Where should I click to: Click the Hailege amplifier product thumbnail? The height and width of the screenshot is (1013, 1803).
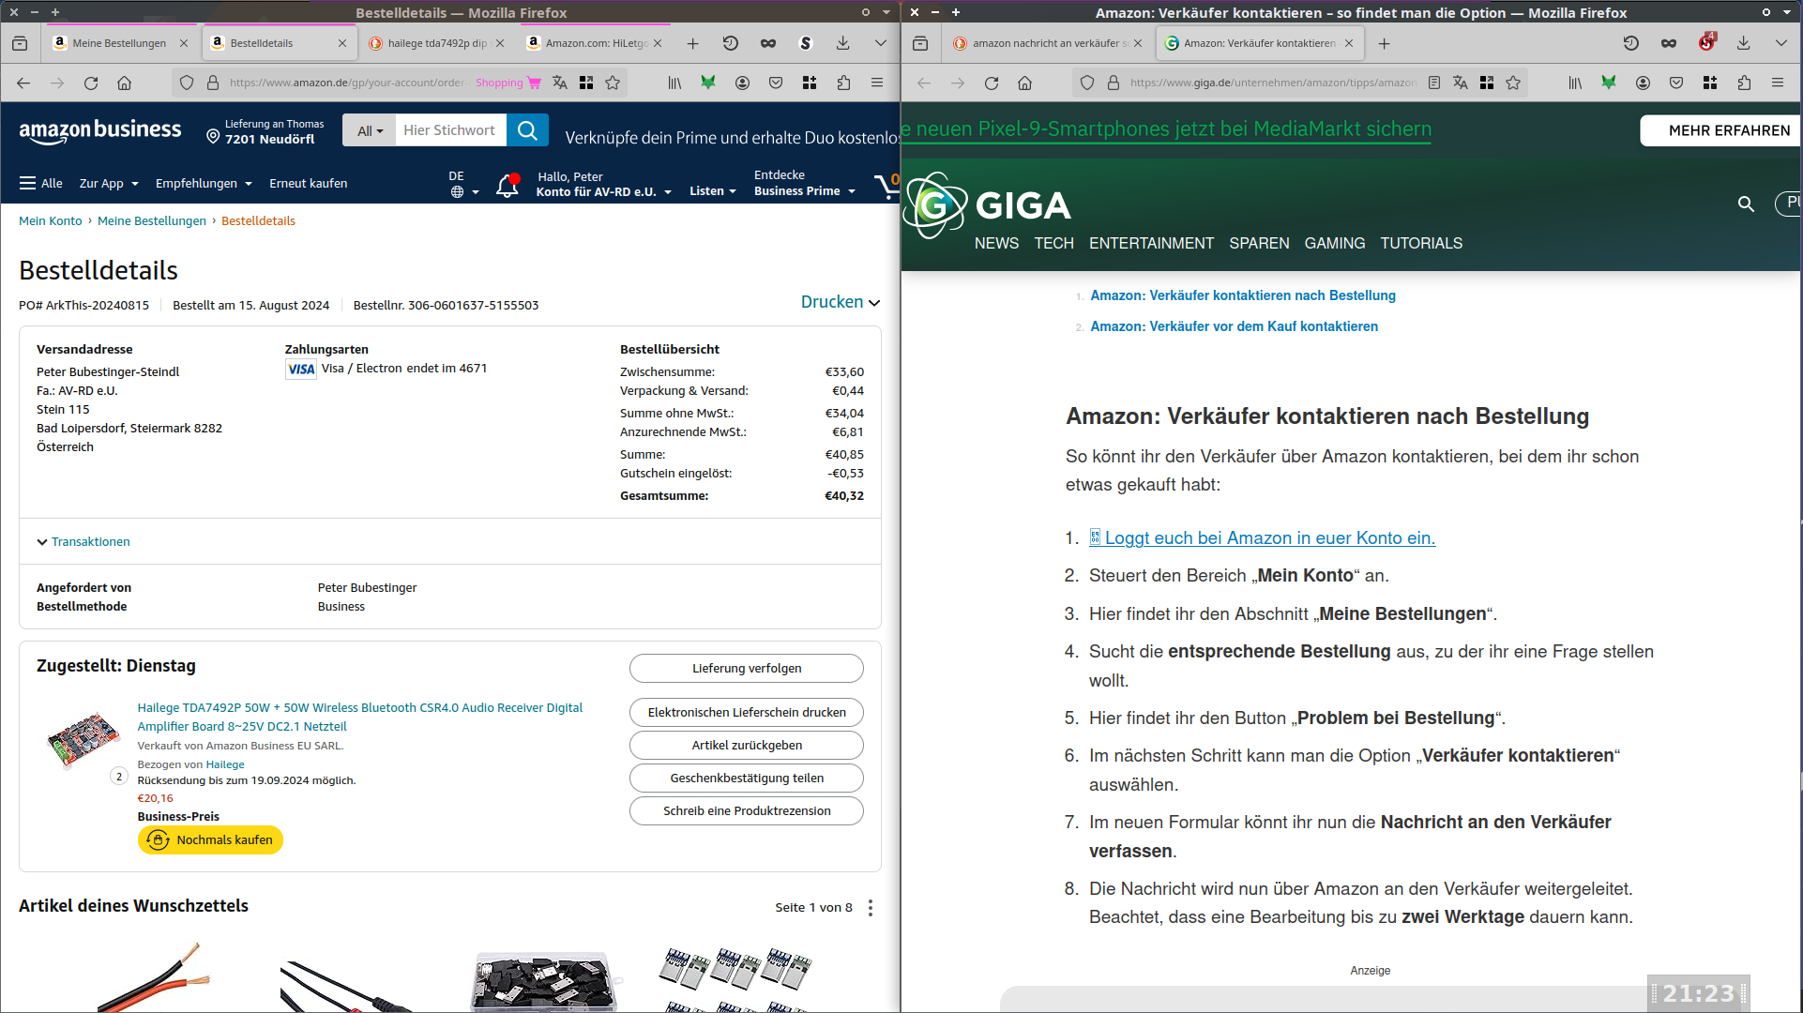(84, 738)
